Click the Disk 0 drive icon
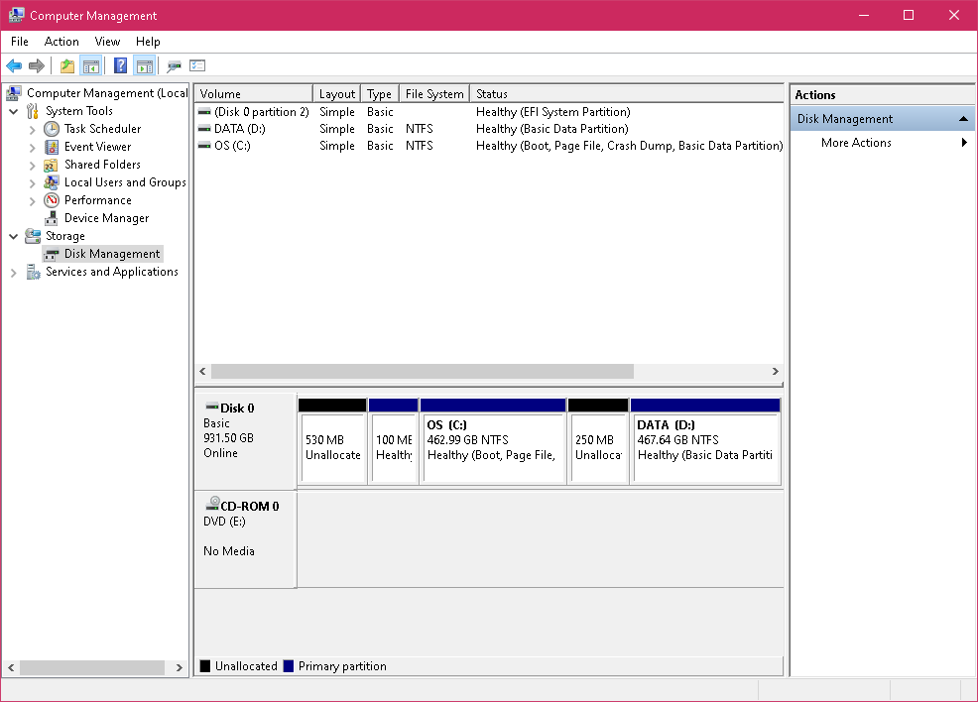 pos(212,407)
